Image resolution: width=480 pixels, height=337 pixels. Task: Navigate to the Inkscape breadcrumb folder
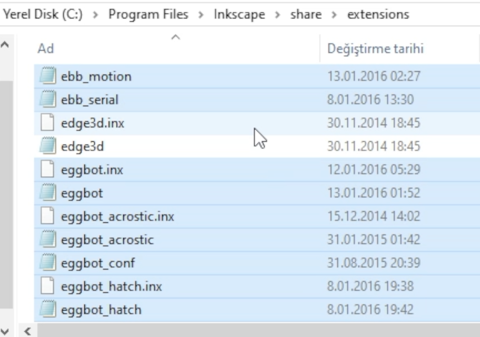click(239, 14)
